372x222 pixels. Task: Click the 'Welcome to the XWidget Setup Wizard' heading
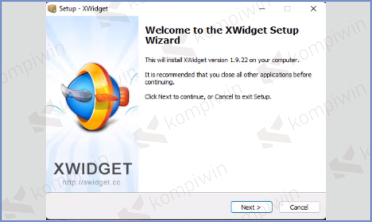pos(222,35)
